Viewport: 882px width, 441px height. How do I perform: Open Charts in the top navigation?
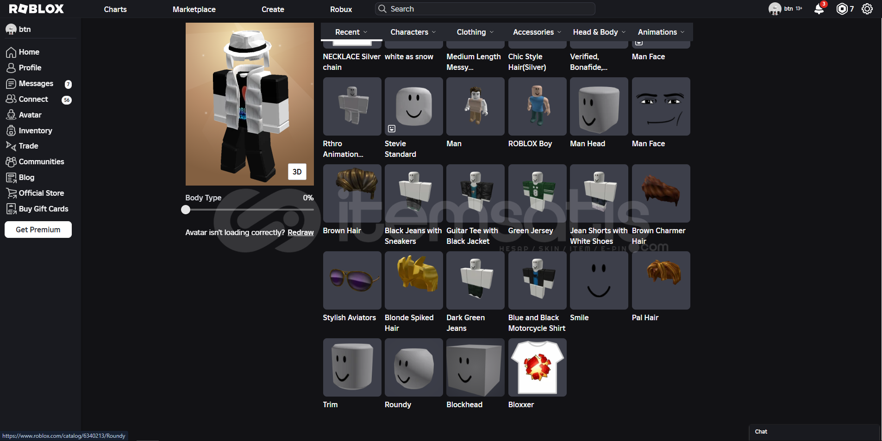tap(115, 9)
